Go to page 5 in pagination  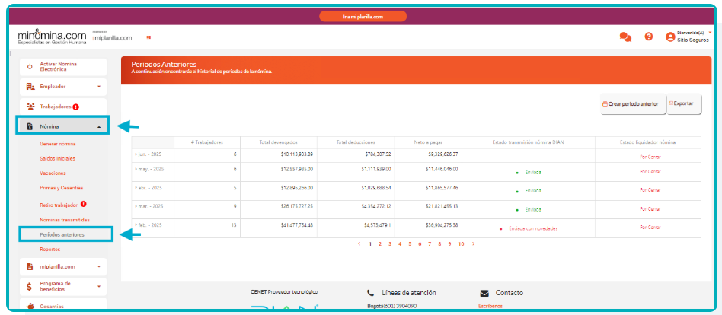click(409, 244)
